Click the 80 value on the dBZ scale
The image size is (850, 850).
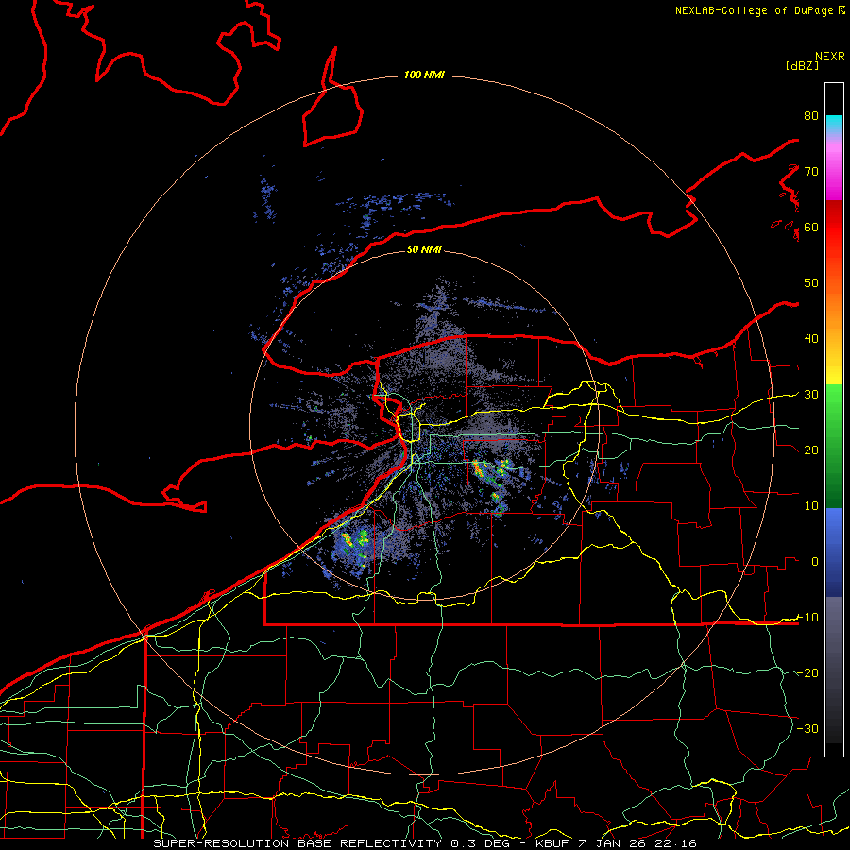[811, 116]
